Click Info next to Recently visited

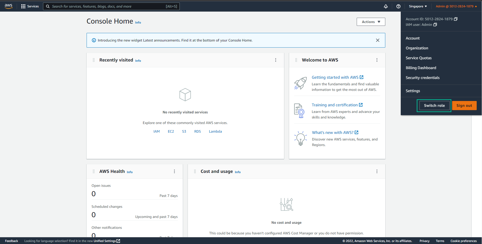pyautogui.click(x=138, y=61)
